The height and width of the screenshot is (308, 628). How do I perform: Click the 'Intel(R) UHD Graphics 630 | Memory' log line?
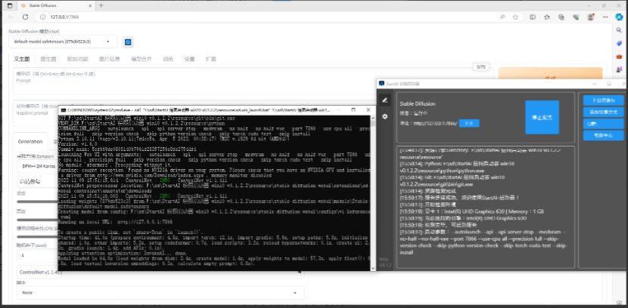(471, 211)
